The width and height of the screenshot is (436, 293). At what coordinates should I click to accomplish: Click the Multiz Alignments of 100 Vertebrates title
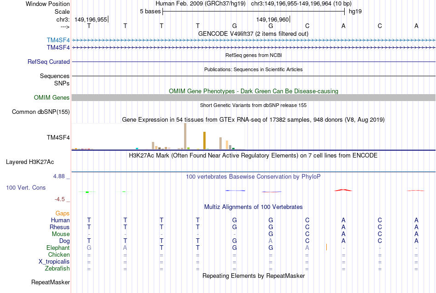click(x=253, y=207)
